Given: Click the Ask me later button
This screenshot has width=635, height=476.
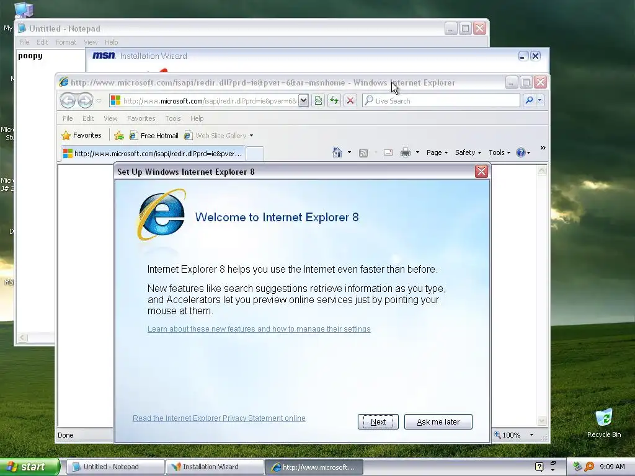Looking at the screenshot, I should pyautogui.click(x=438, y=421).
